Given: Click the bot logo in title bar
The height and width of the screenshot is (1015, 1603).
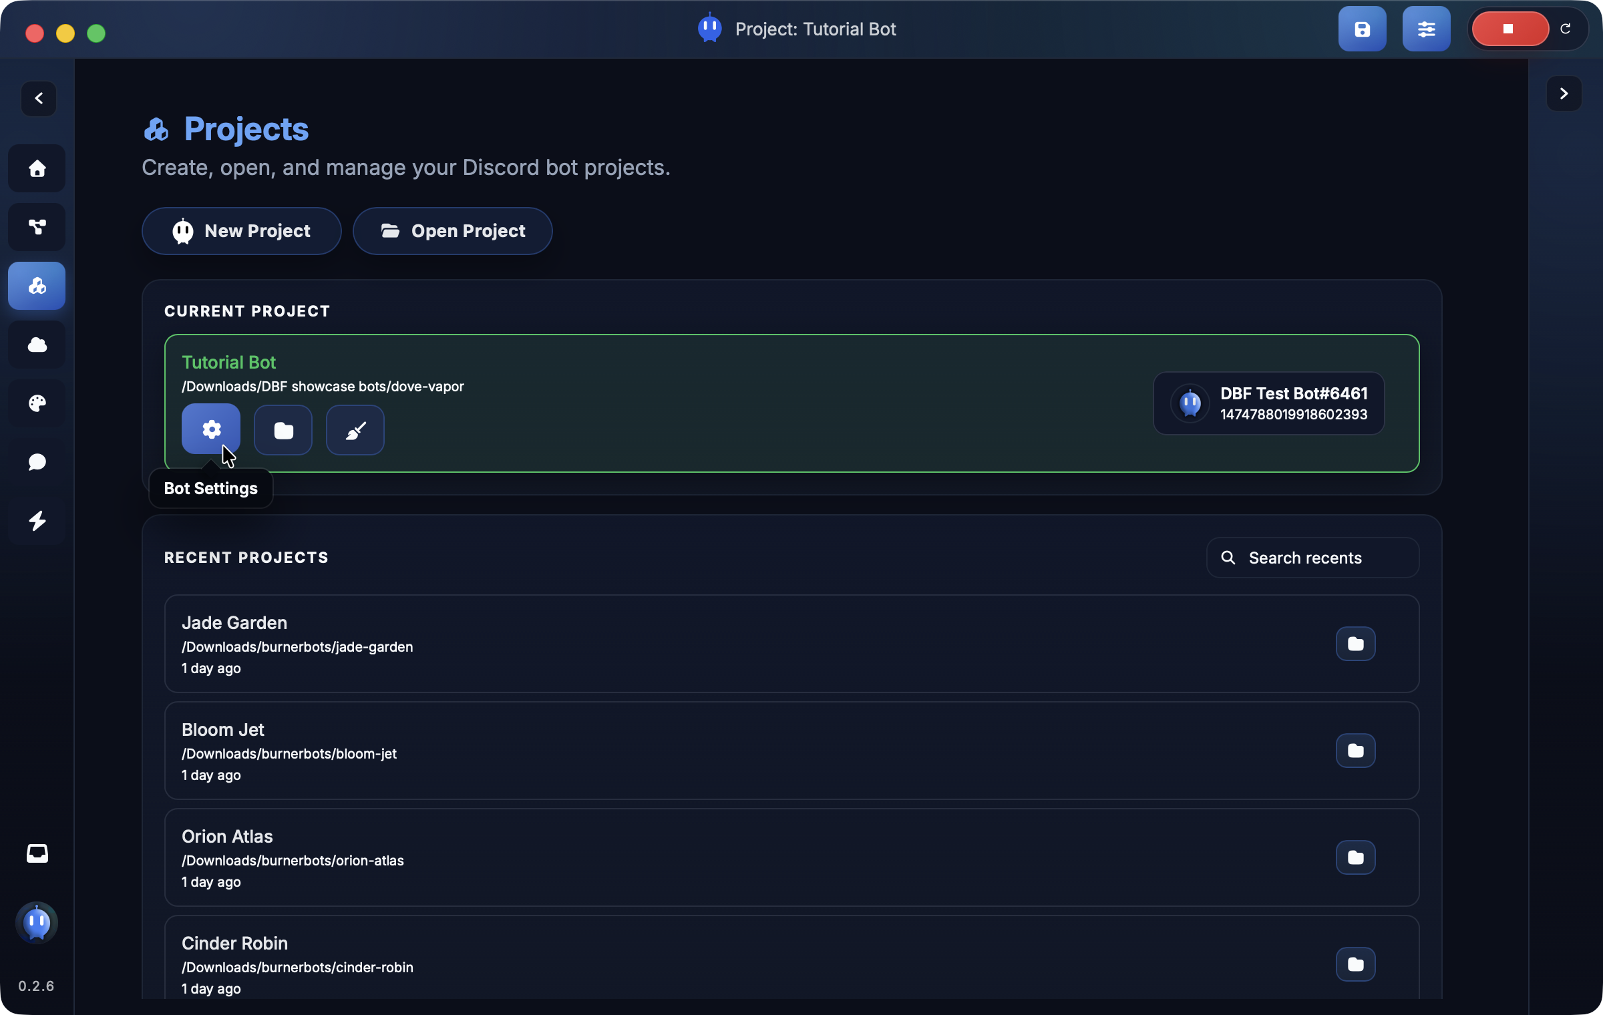Looking at the screenshot, I should (x=709, y=29).
